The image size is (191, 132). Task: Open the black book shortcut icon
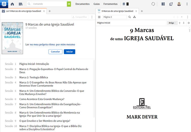[x=127, y=4]
